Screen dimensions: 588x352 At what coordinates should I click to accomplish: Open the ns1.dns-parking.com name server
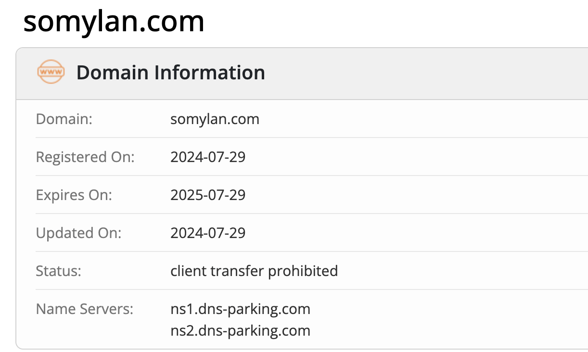click(240, 309)
